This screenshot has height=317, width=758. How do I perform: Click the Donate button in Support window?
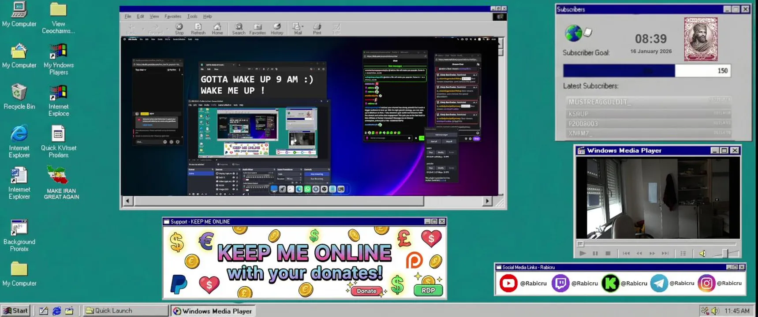pyautogui.click(x=366, y=291)
